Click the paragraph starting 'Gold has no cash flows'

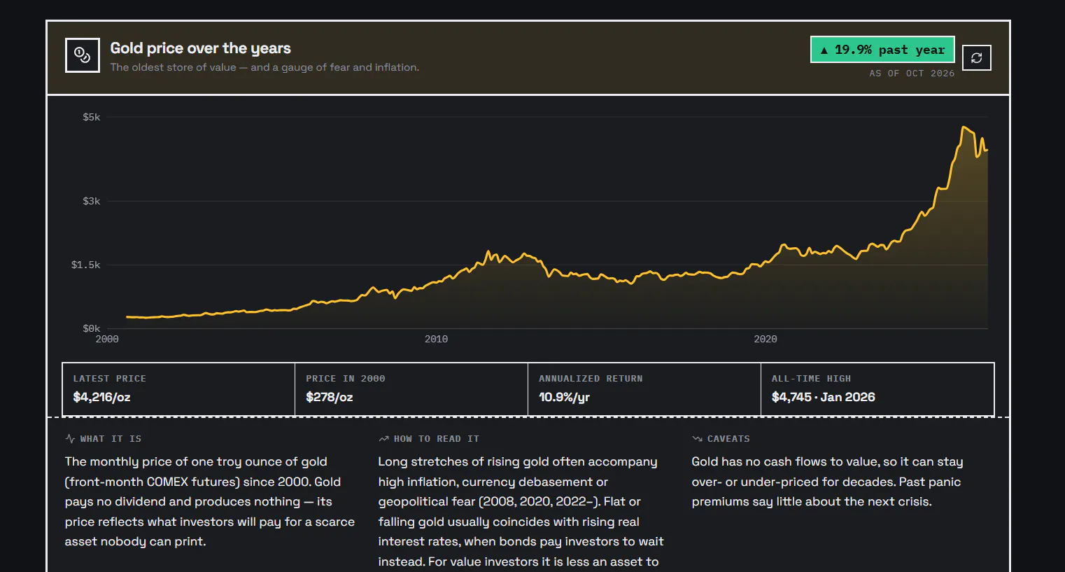point(828,482)
